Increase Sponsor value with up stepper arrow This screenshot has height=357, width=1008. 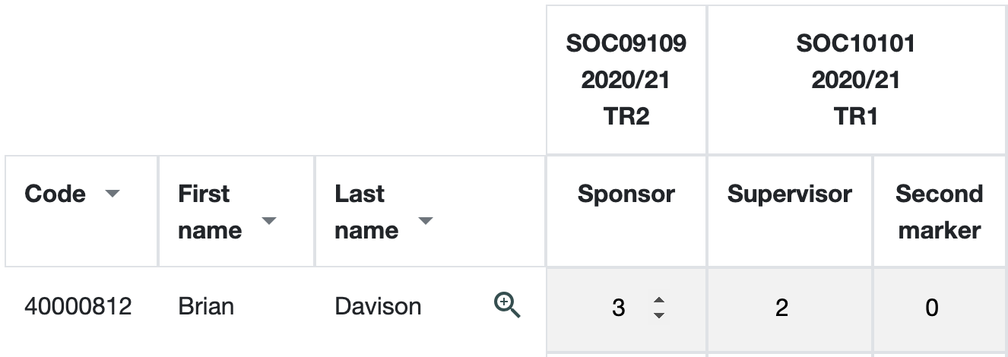click(659, 301)
